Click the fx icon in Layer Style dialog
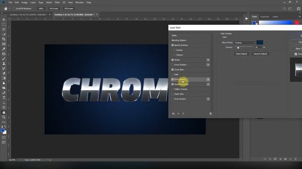The image size is (302, 169). (x=173, y=114)
